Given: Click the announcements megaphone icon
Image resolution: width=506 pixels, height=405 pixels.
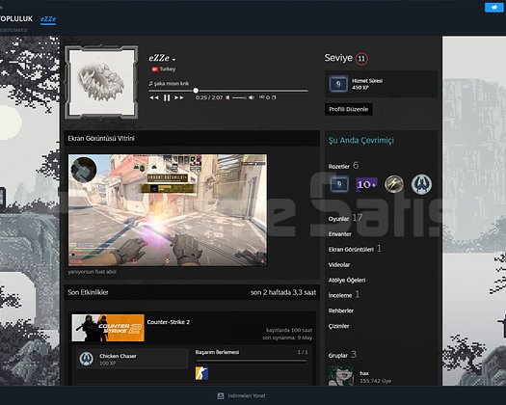Looking at the screenshot, I should [493, 8].
